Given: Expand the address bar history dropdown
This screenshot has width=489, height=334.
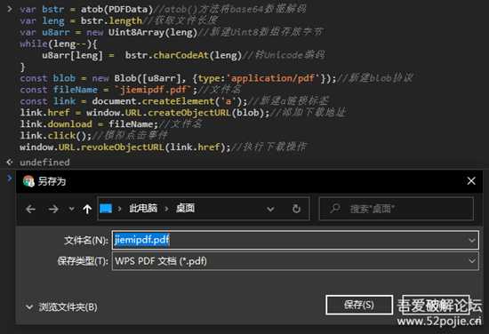Looking at the screenshot, I should (270, 209).
